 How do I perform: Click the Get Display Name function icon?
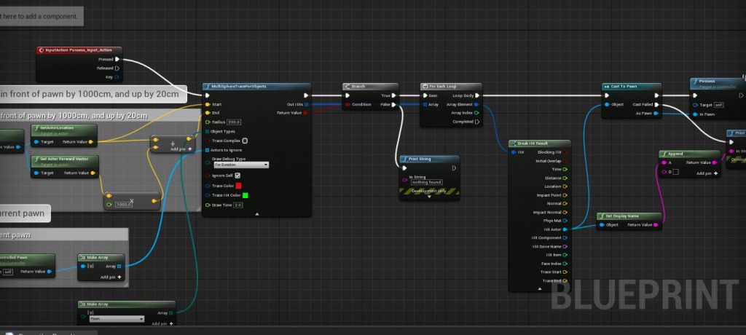601,216
